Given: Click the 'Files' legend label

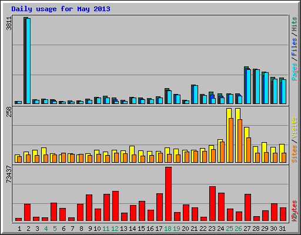Looking at the screenshot, I should 295,46.
